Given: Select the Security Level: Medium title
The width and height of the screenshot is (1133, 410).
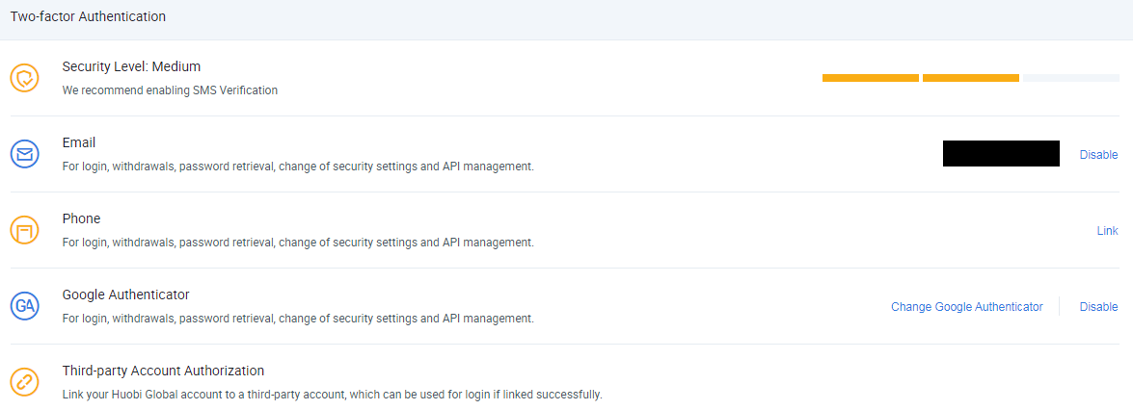Looking at the screenshot, I should pos(131,66).
